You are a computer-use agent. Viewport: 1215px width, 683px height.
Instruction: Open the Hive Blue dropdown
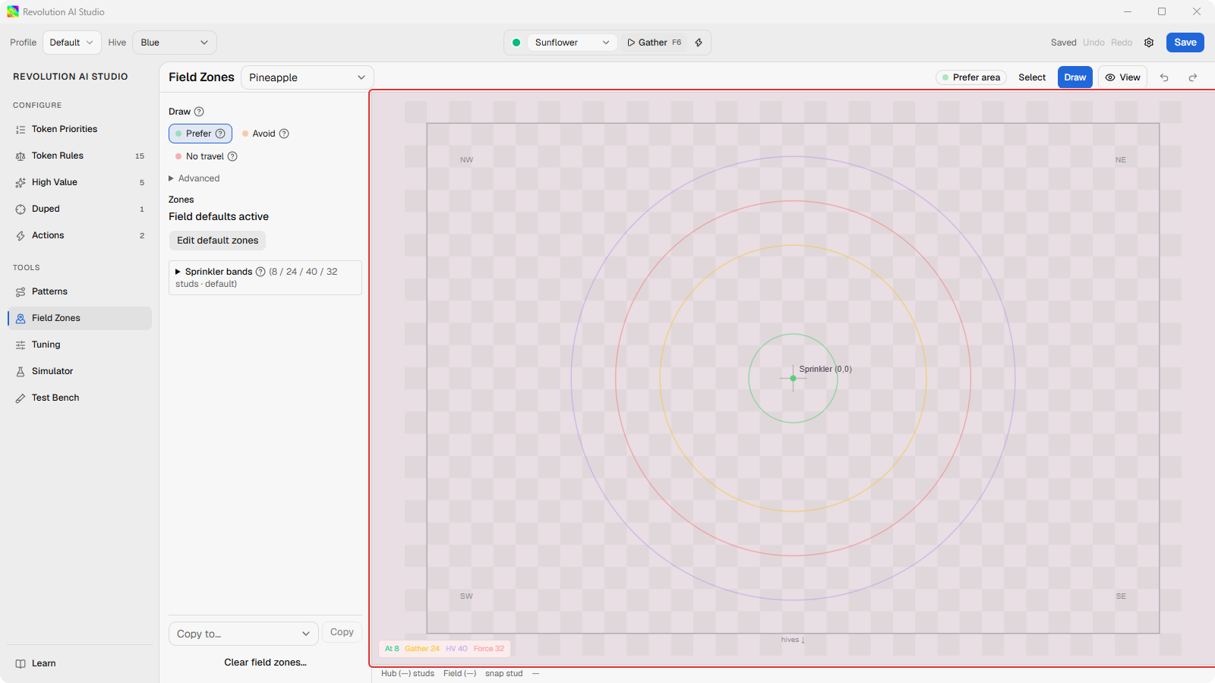tap(175, 42)
